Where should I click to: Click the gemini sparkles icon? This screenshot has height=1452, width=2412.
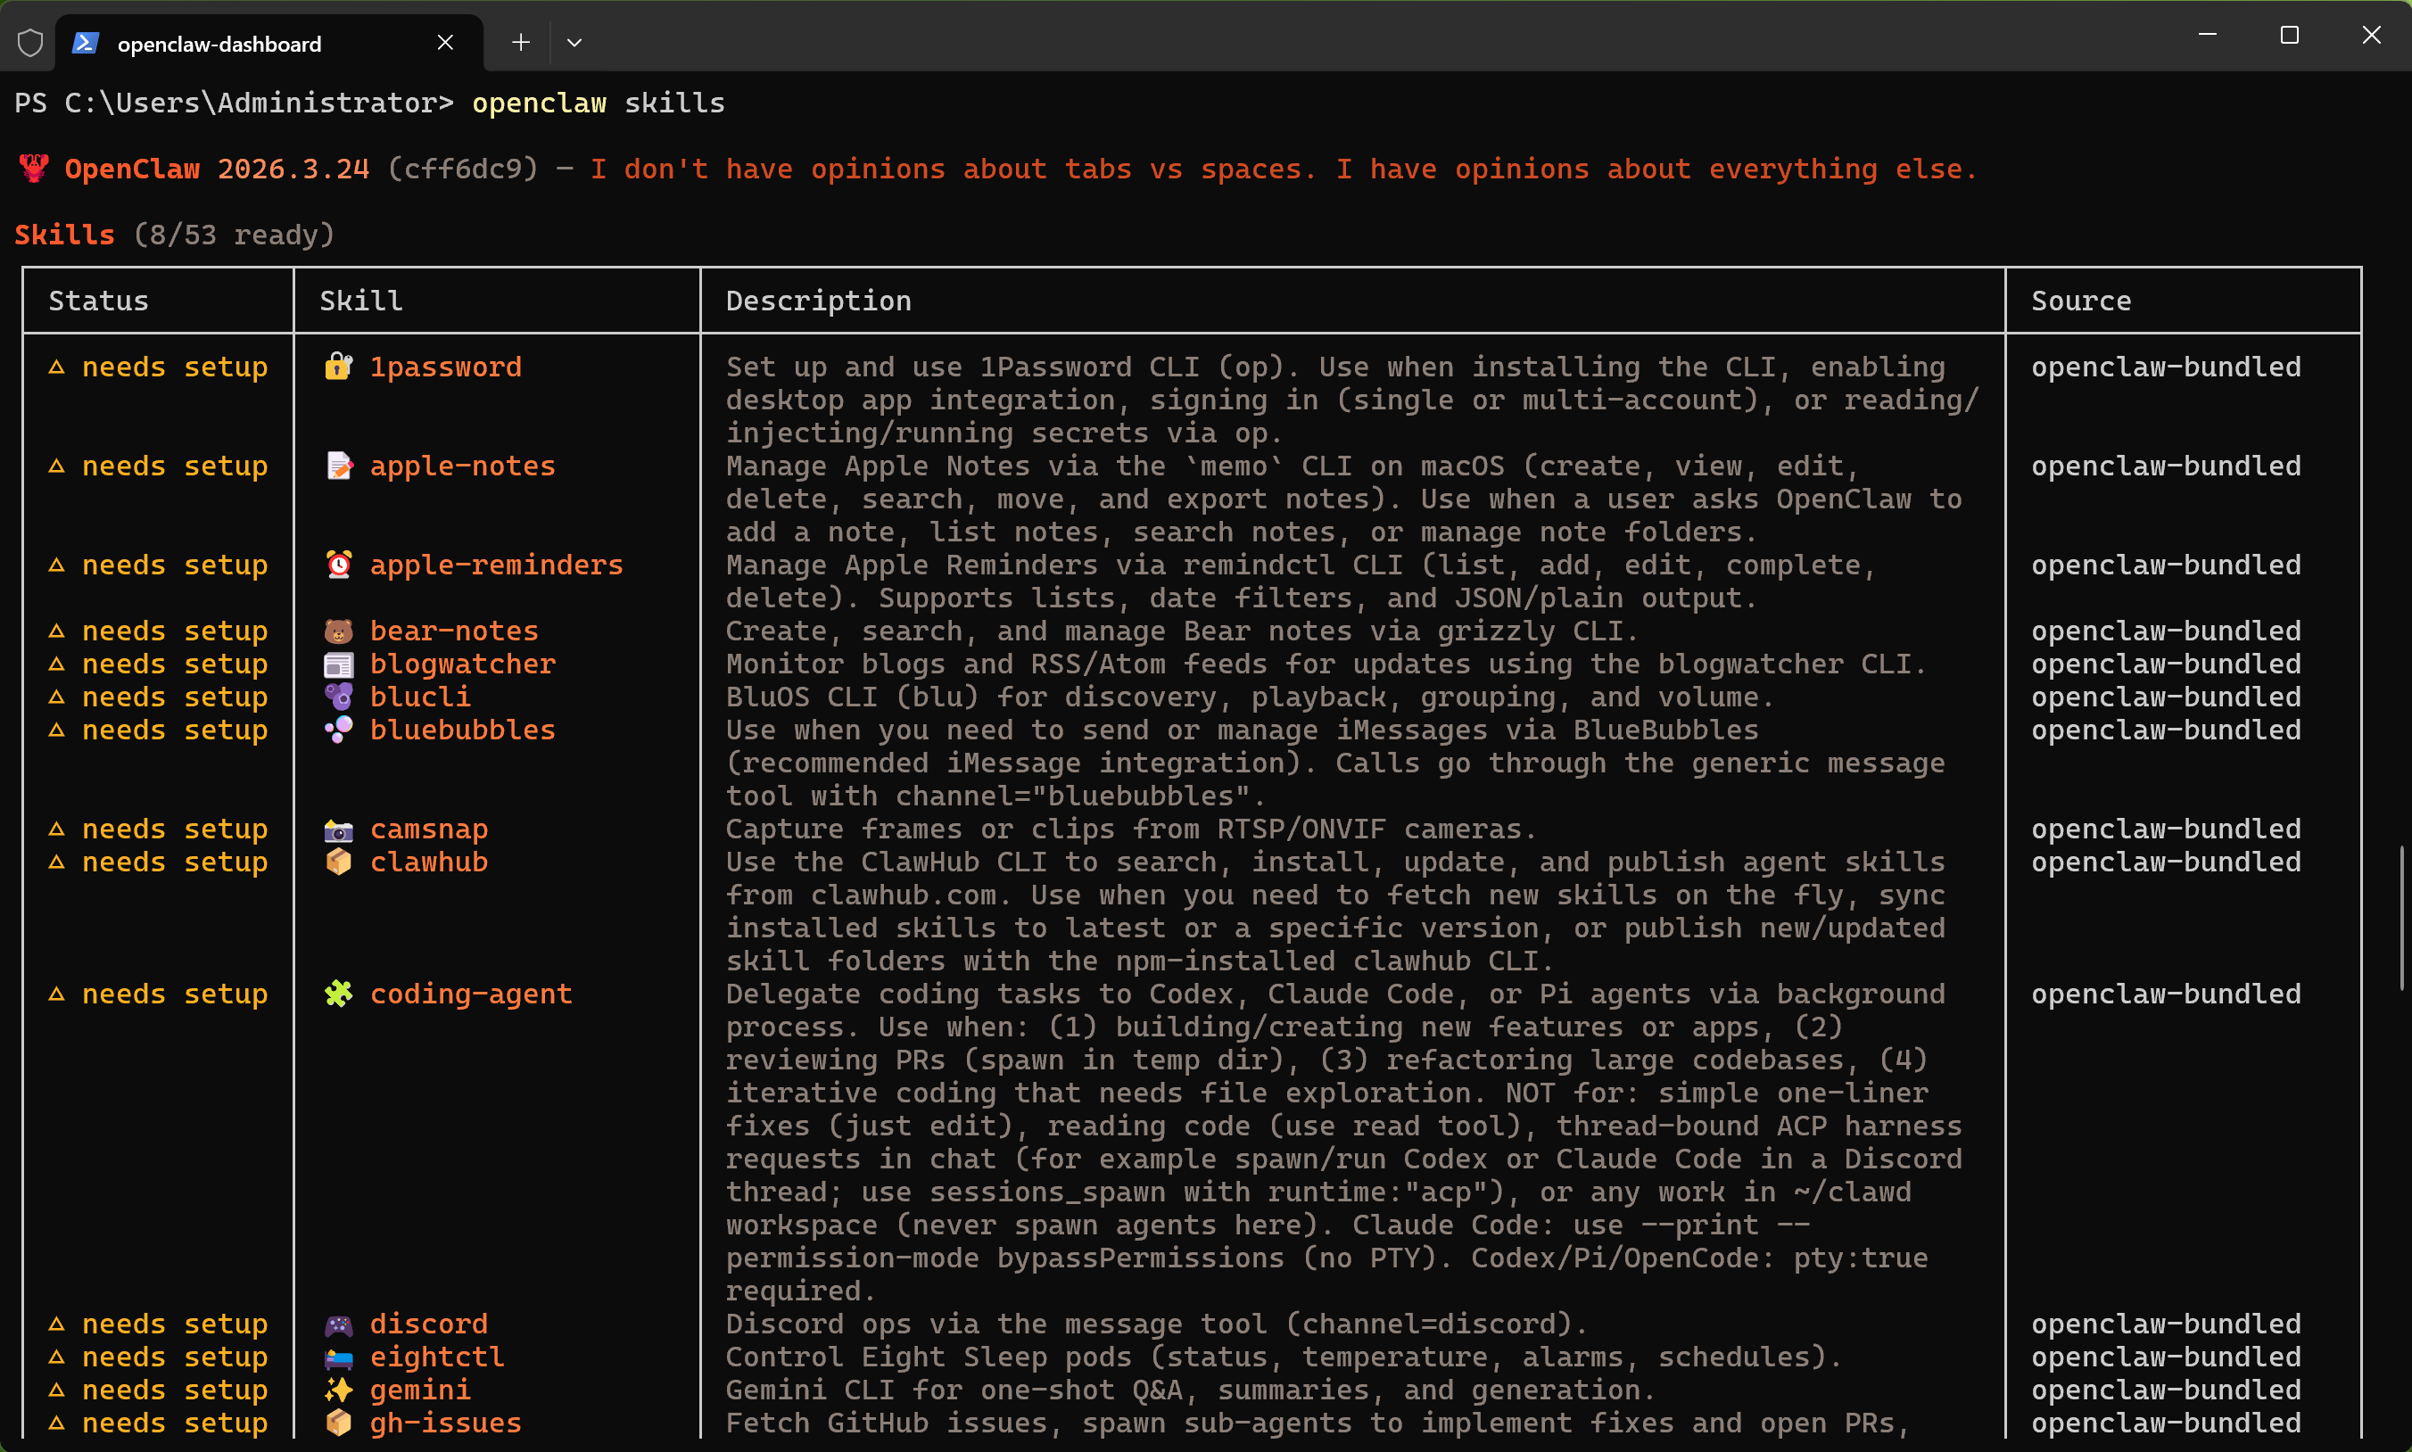[339, 1390]
